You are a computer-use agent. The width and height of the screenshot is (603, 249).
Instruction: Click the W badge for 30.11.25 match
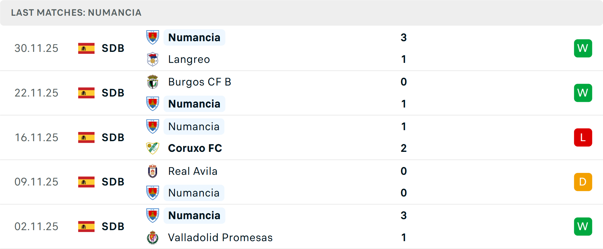tap(583, 48)
